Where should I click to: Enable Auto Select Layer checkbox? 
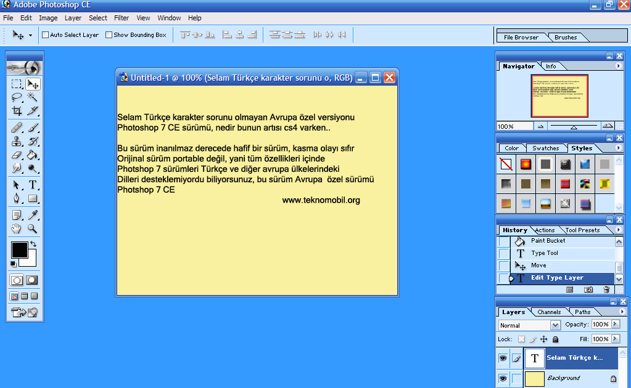[x=46, y=35]
